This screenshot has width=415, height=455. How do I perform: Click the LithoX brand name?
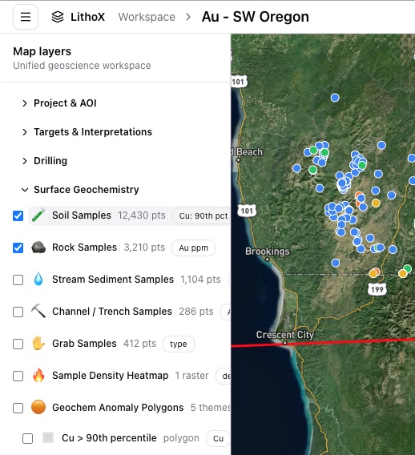click(87, 17)
